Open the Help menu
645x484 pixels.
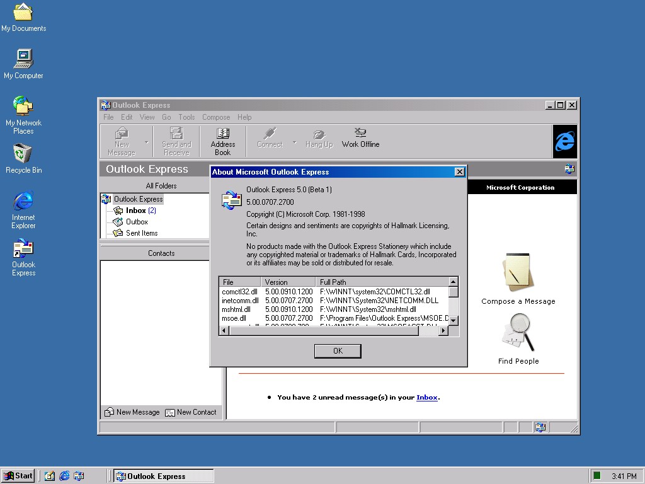[x=244, y=117]
